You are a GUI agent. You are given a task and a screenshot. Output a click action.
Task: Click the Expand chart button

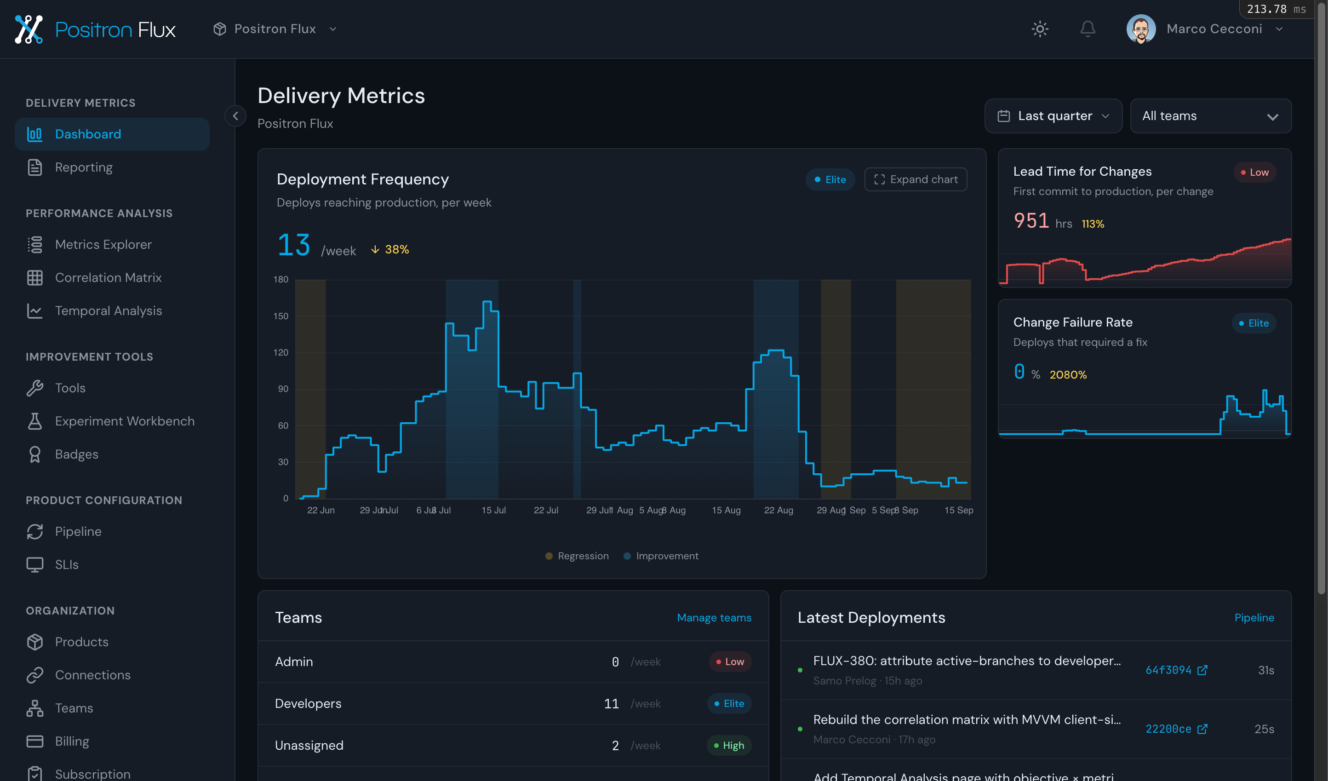(x=916, y=180)
